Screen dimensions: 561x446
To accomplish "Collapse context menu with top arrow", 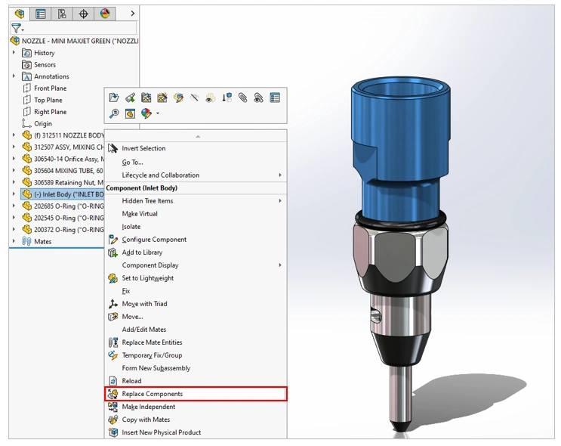I will [x=198, y=136].
